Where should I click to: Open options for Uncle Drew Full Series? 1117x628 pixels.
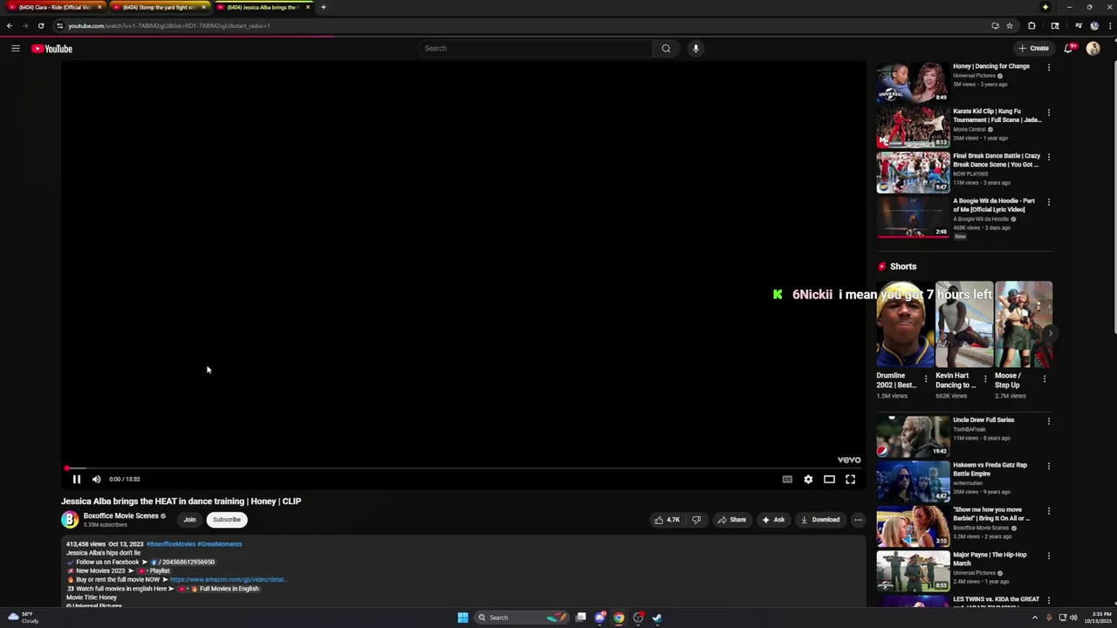point(1049,421)
